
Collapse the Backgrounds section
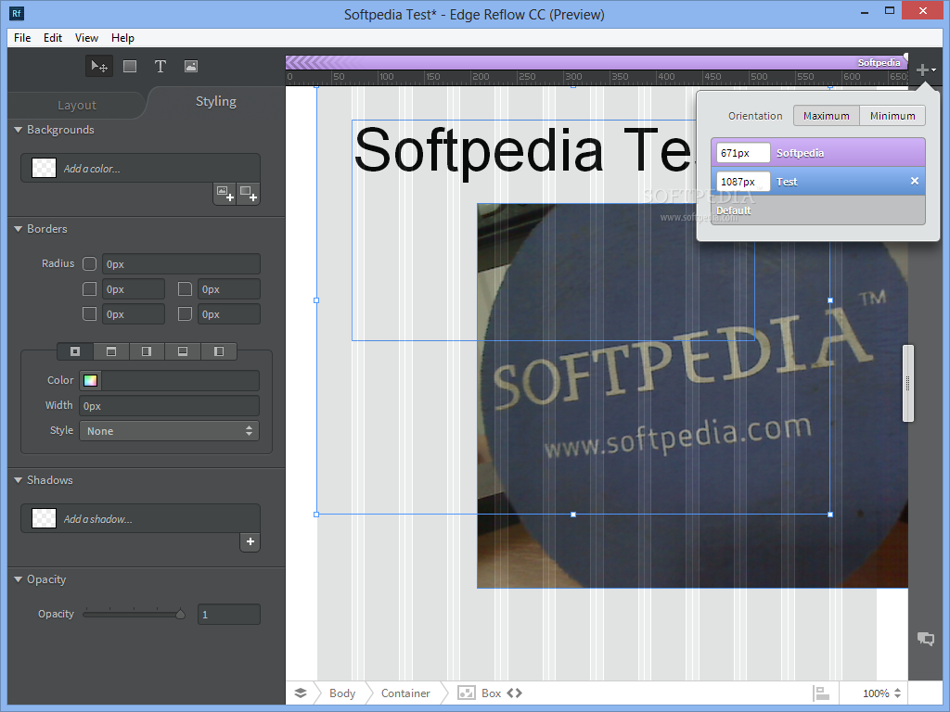[x=19, y=130]
